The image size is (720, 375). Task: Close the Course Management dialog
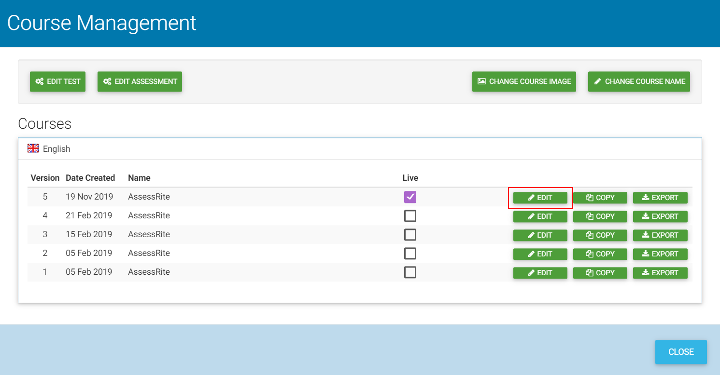(680, 352)
